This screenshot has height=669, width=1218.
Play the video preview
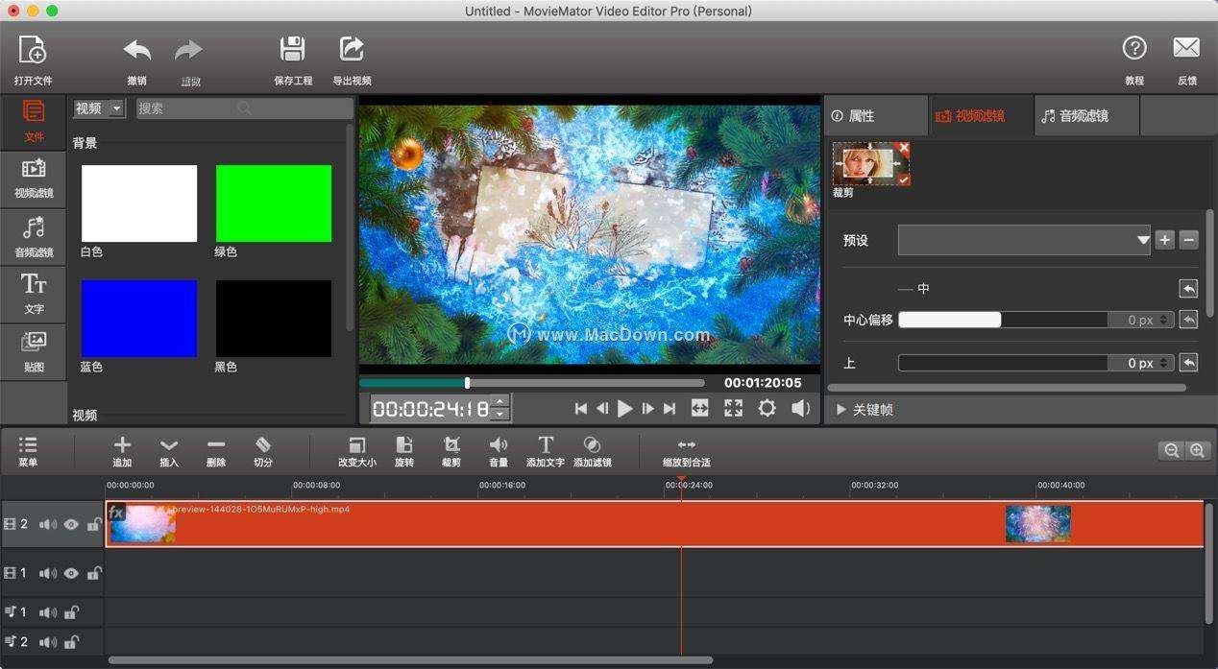point(625,409)
